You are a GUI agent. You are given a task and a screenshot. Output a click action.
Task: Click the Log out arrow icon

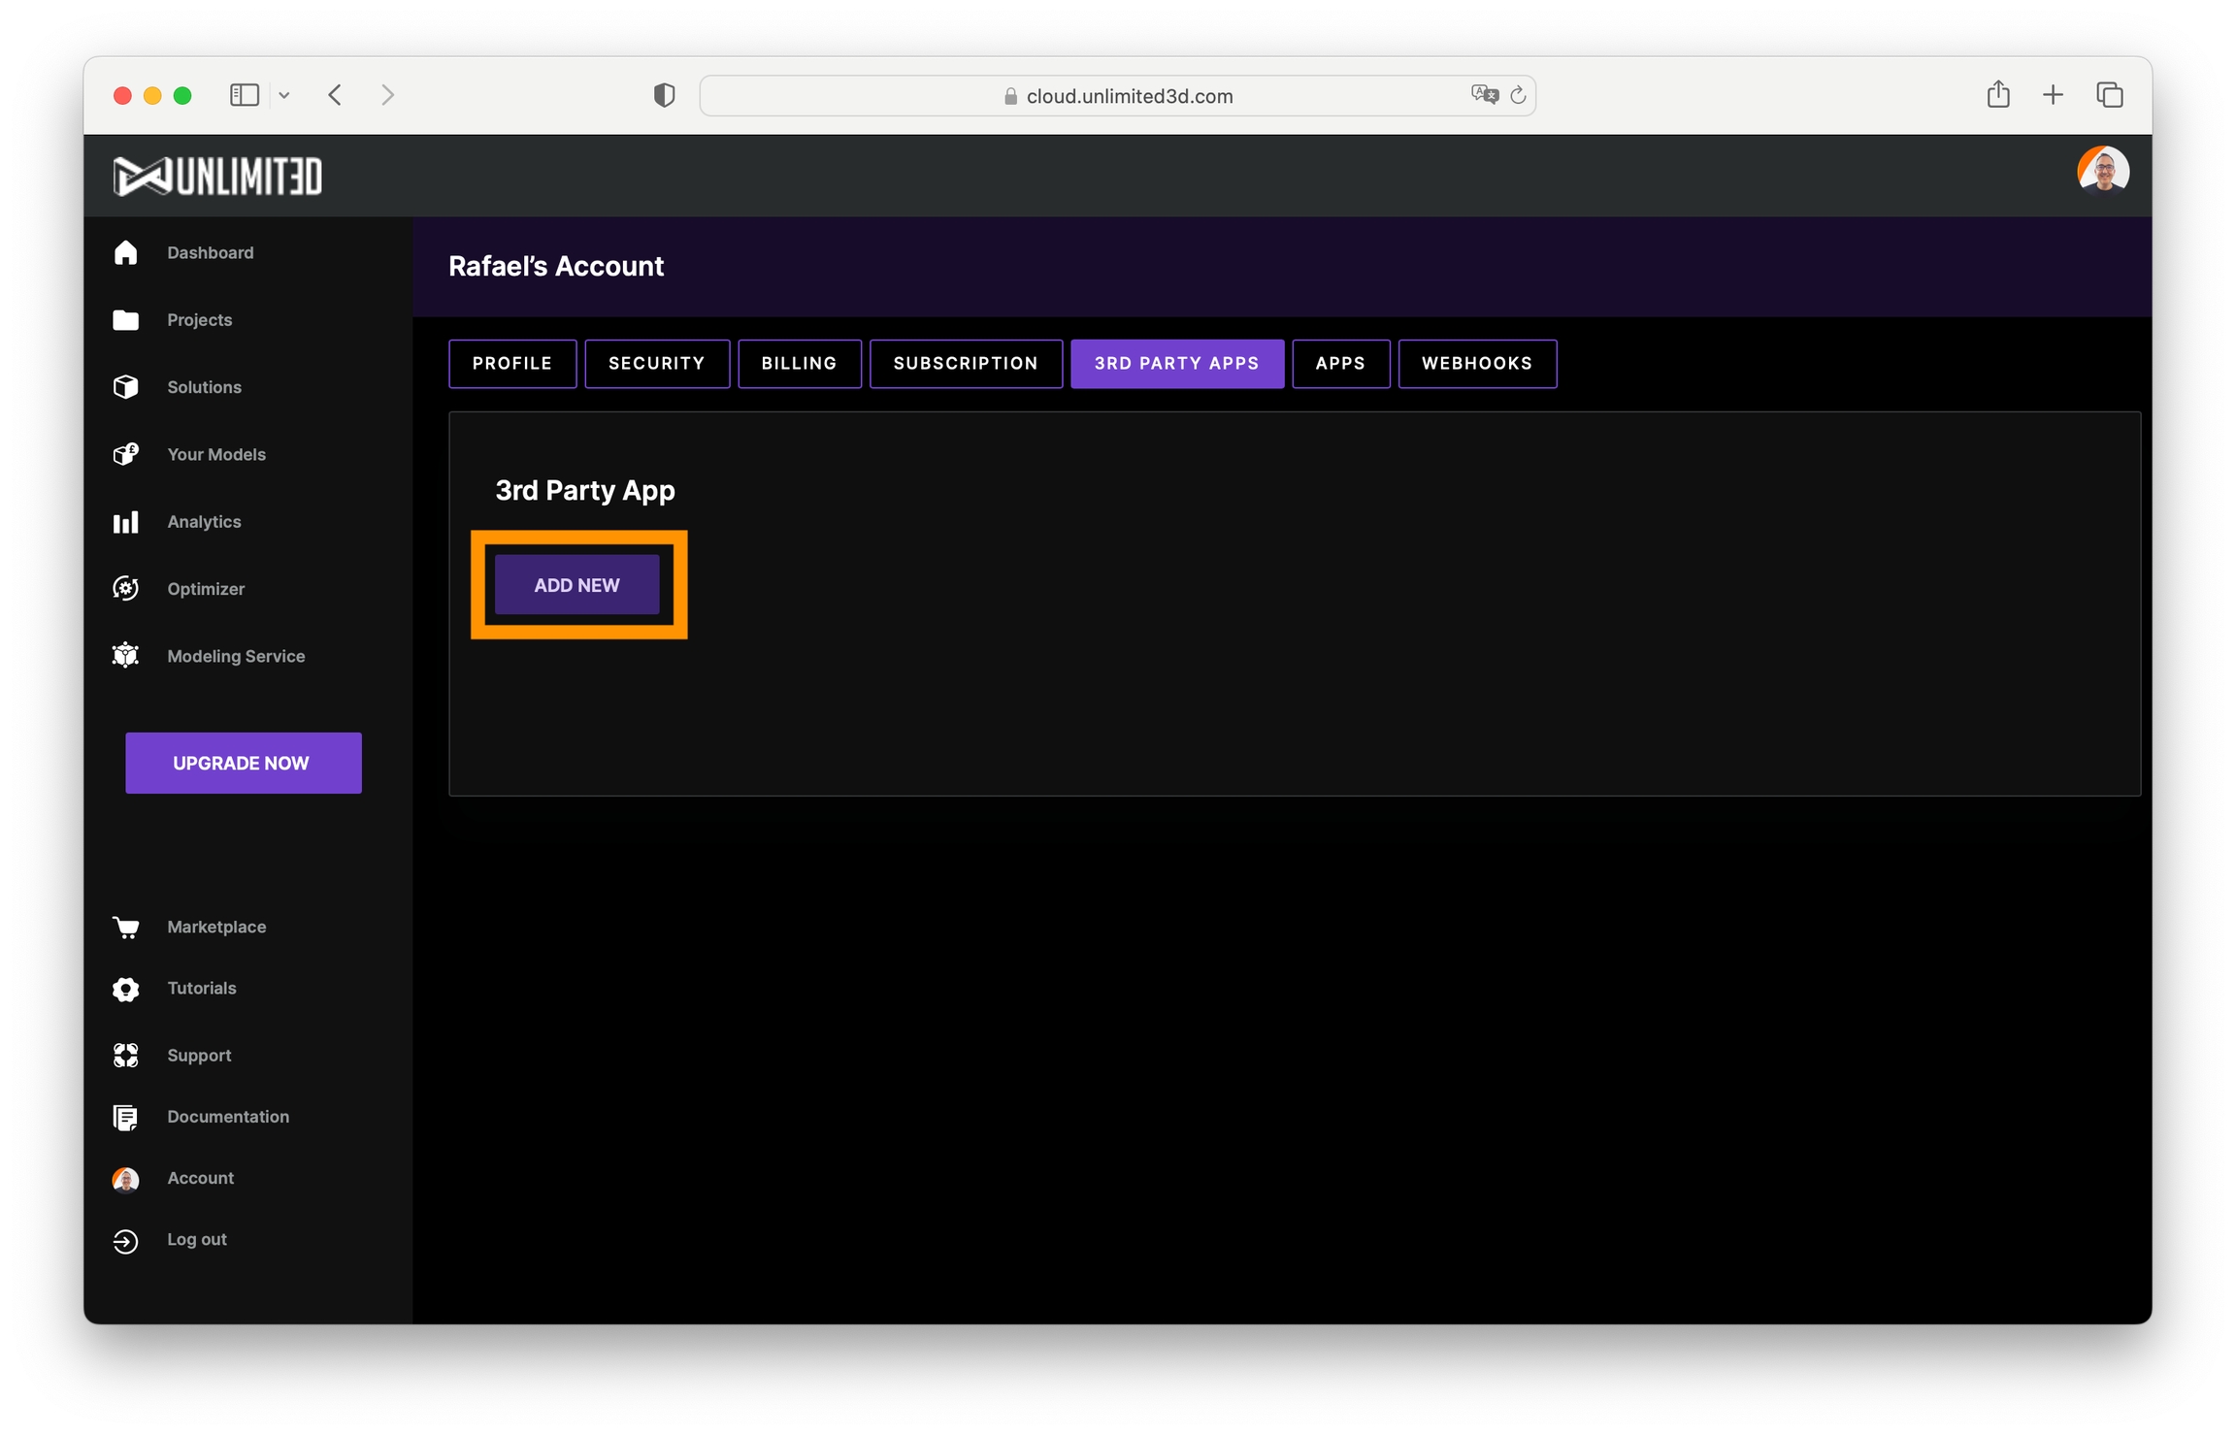(x=126, y=1241)
